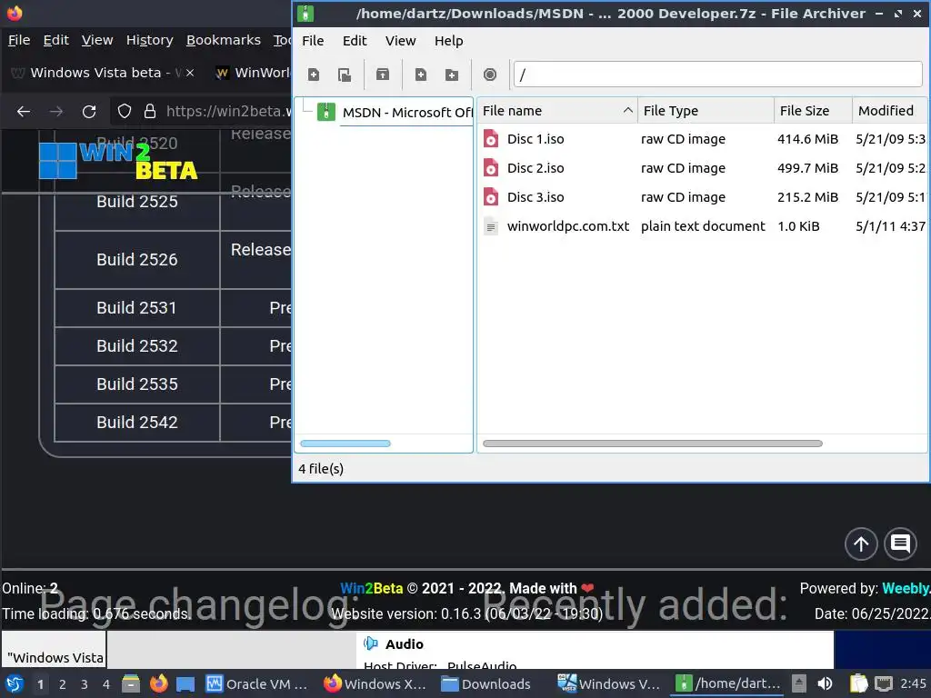This screenshot has width=931, height=698.
Task: Open Help menu in File Archiver
Action: [448, 40]
